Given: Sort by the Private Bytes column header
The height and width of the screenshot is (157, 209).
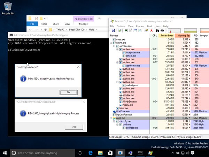Looking at the screenshot, I should coord(167,36).
